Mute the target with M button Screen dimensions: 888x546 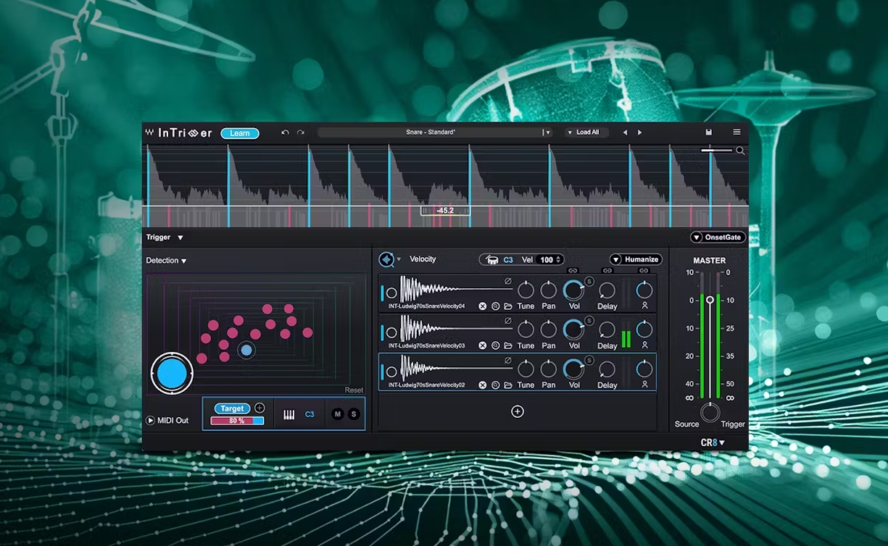pyautogui.click(x=337, y=414)
